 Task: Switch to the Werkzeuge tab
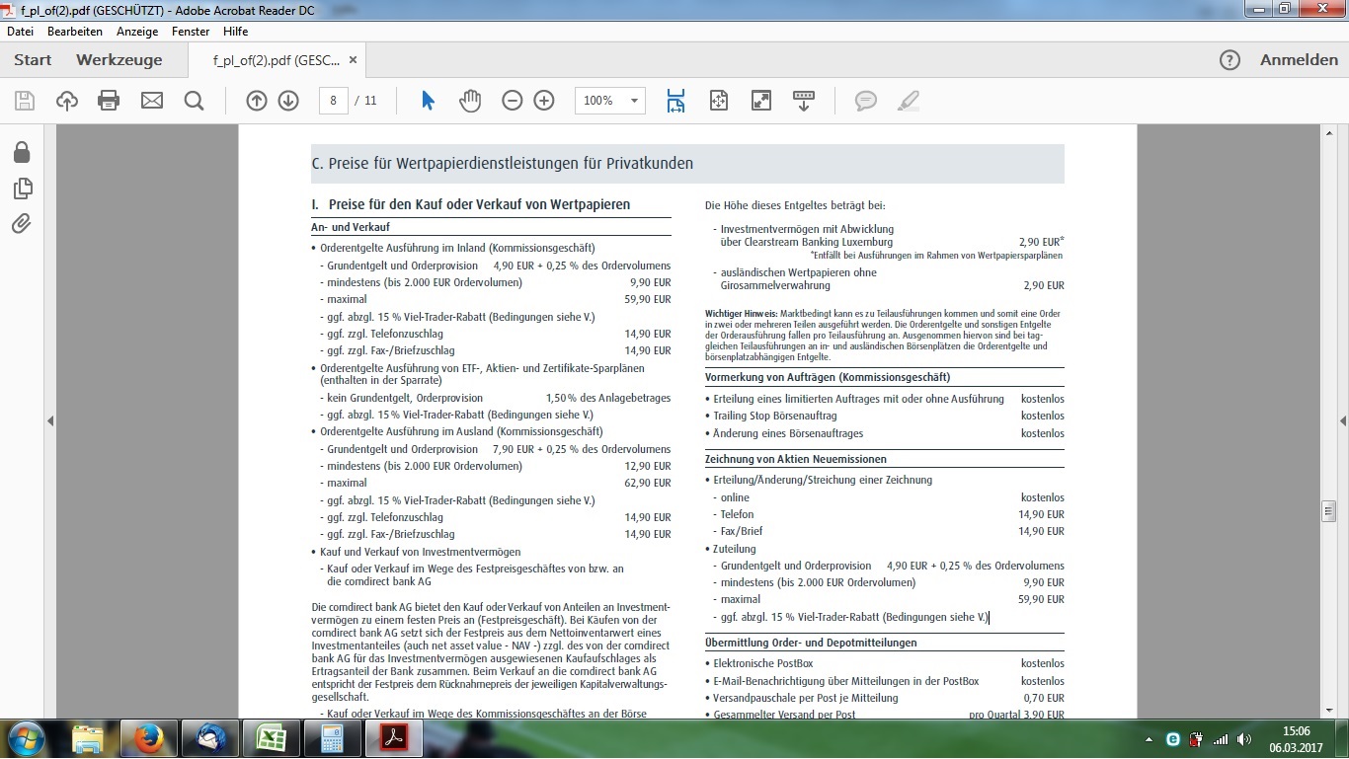coord(119,60)
